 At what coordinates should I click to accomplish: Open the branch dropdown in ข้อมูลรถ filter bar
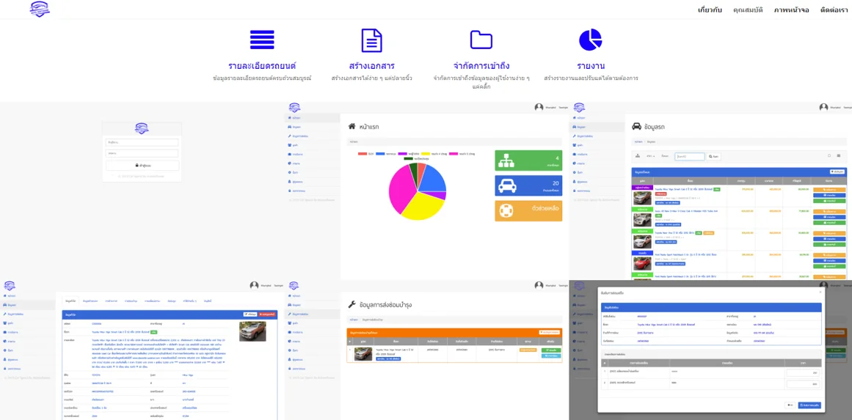[650, 156]
